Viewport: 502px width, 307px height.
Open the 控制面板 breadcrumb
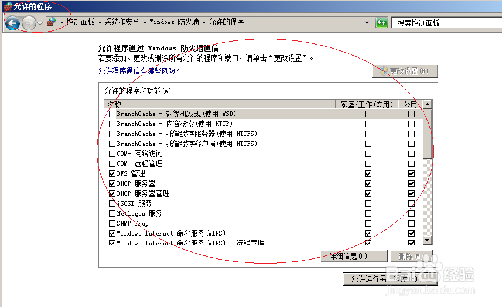point(80,22)
